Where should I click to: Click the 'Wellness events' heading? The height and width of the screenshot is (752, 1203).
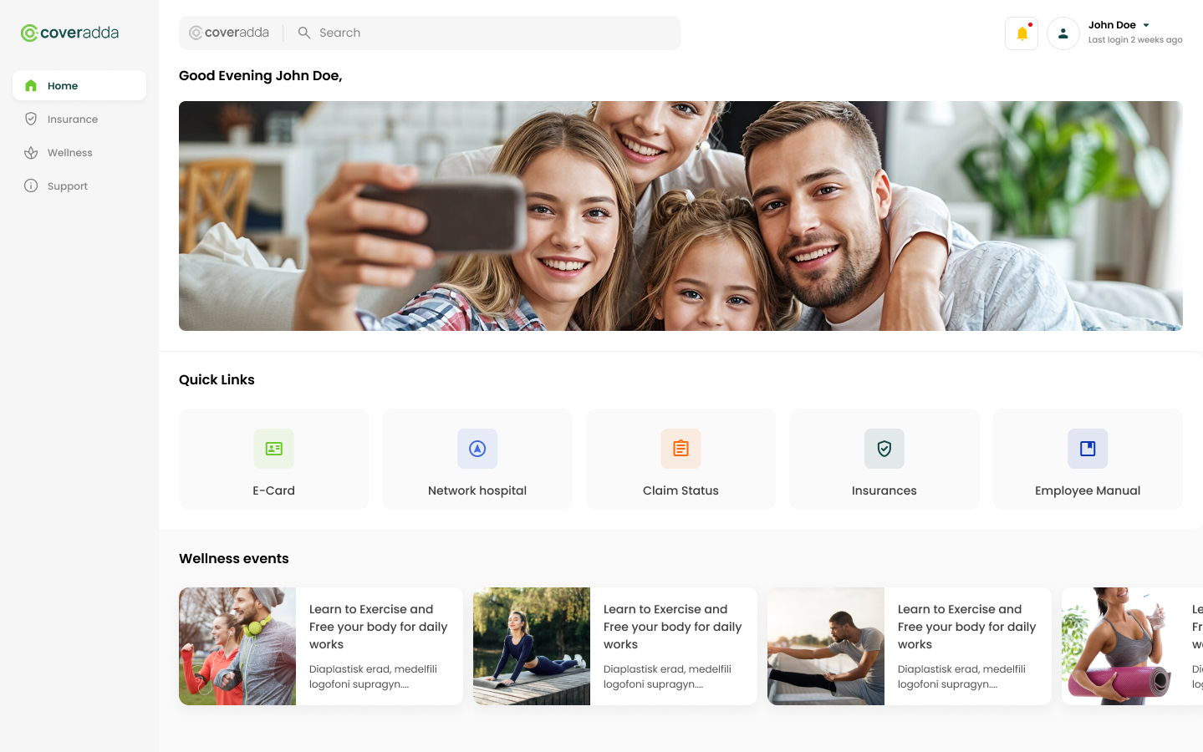coord(234,558)
